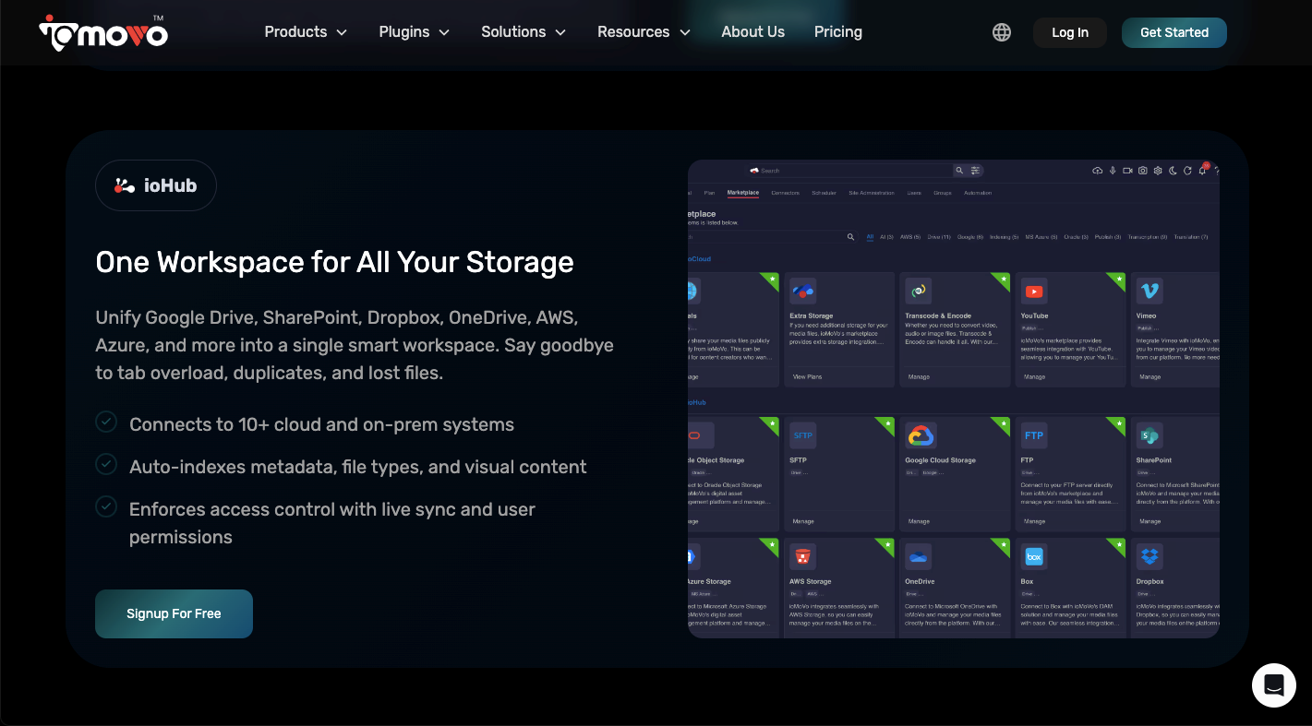Switch to the Scheduler tab
Viewport: 1312px width, 726px height.
pyautogui.click(x=825, y=193)
